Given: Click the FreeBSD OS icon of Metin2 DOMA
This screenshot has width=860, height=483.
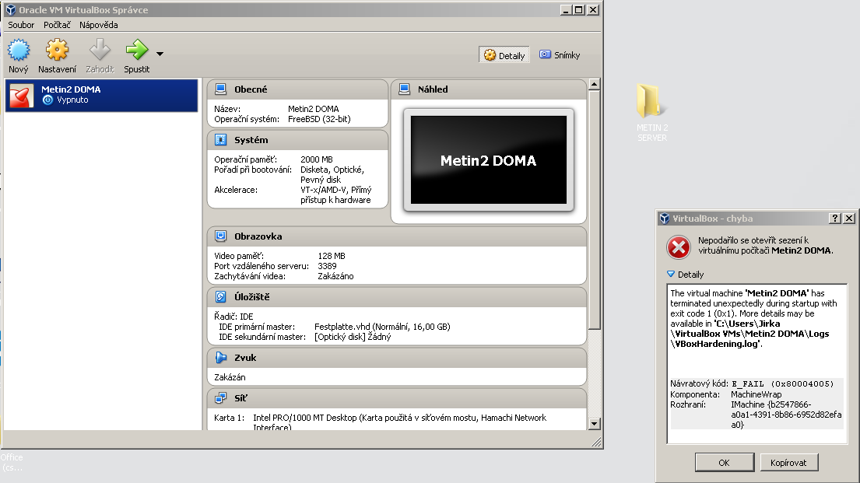Looking at the screenshot, I should (x=21, y=96).
